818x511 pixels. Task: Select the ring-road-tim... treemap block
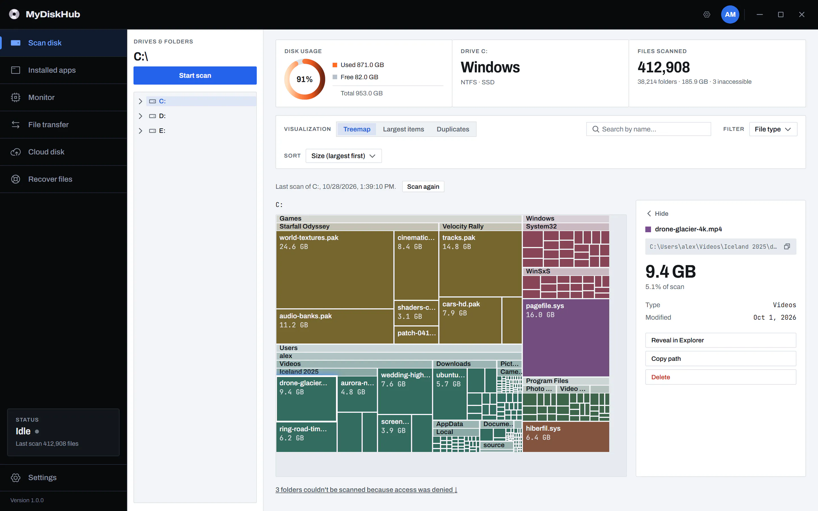[x=306, y=437]
